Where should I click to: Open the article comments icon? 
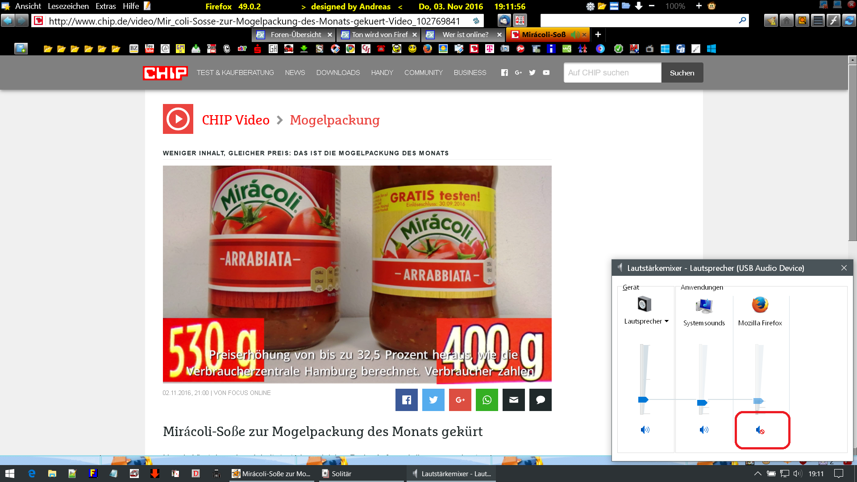540,400
